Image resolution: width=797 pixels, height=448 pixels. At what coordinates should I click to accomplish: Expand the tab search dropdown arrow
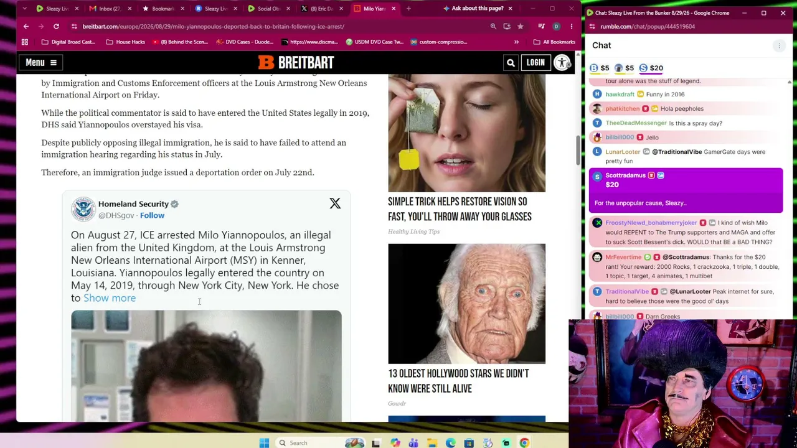pyautogui.click(x=25, y=9)
